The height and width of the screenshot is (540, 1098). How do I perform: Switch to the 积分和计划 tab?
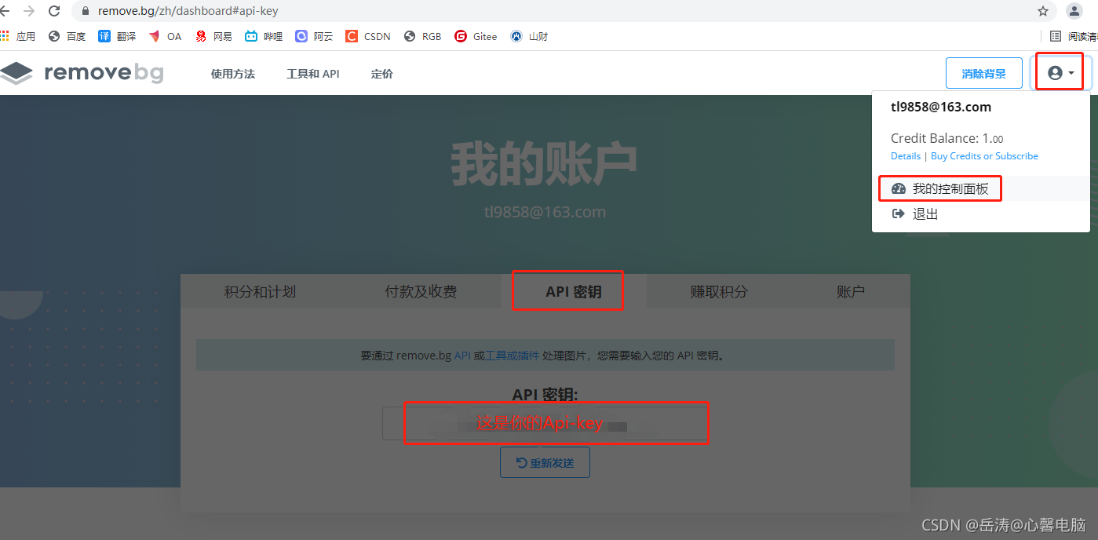coord(260,292)
